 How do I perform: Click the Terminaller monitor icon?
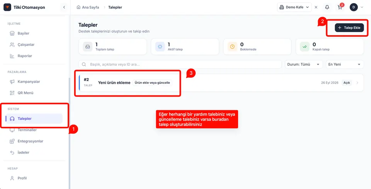point(12,130)
